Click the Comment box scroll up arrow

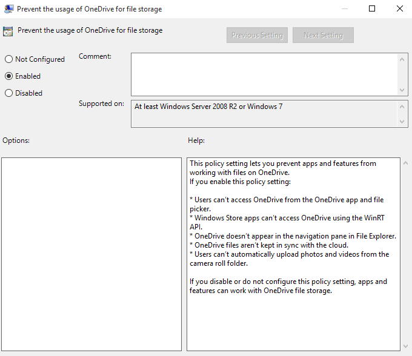click(x=403, y=59)
